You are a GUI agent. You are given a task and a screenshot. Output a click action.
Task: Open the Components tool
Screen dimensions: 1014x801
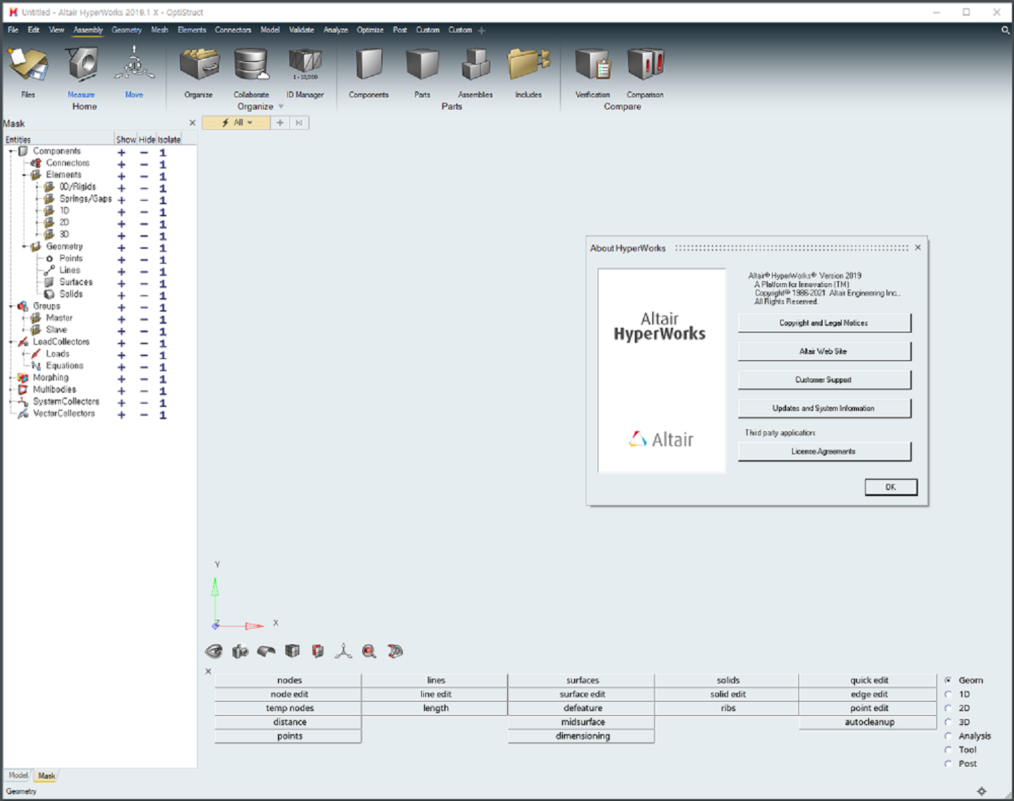click(368, 72)
